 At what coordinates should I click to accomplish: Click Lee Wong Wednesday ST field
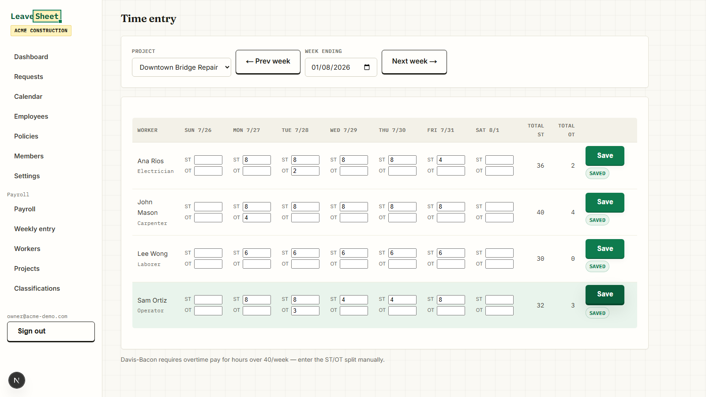[354, 253]
